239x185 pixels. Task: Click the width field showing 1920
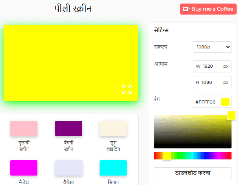[212, 66]
